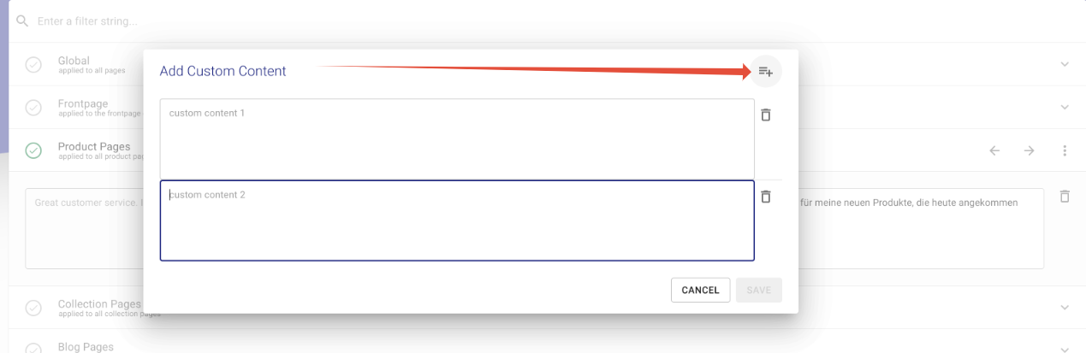Toggle the Collection Pages check circle

[33, 308]
